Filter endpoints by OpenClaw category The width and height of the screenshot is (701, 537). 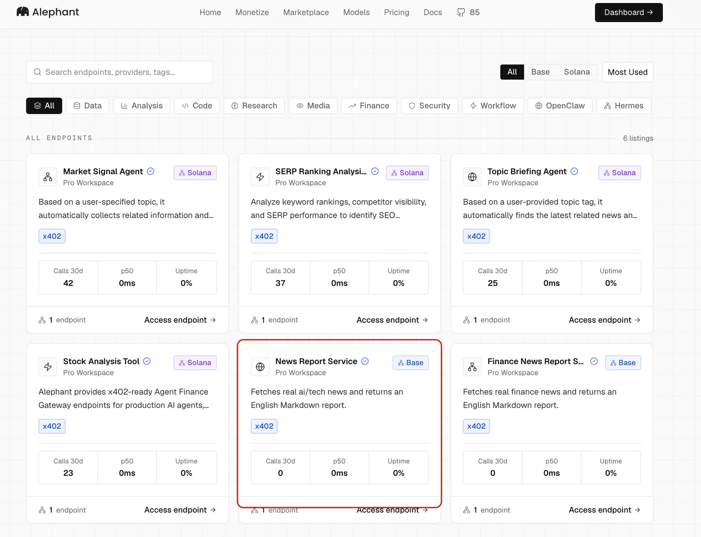point(560,106)
